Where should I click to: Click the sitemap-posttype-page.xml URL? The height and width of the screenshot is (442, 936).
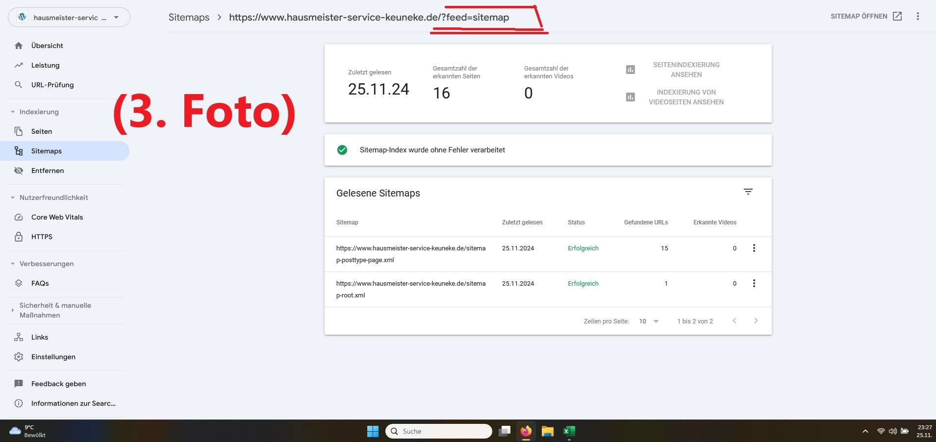(411, 254)
